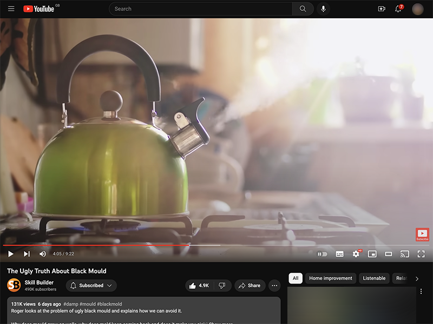Open player settings gear
Image resolution: width=433 pixels, height=324 pixels.
[356, 254]
